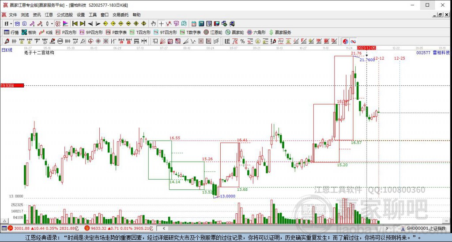Expand the 日K线 chart type label
The width and height of the screenshot is (452, 242).
tap(7, 50)
